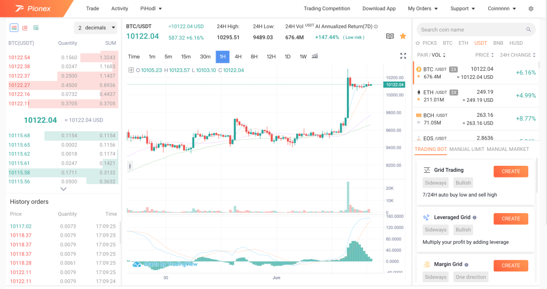The width and height of the screenshot is (547, 289).
Task: Open the Trading Competition link
Action: tap(327, 9)
